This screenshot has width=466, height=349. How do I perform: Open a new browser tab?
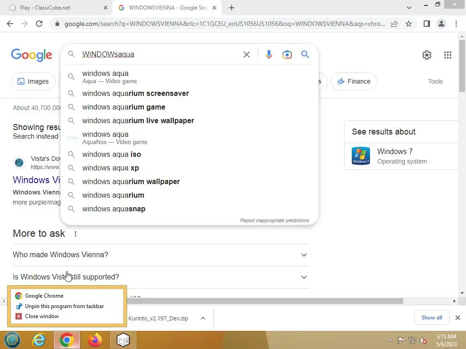(232, 8)
